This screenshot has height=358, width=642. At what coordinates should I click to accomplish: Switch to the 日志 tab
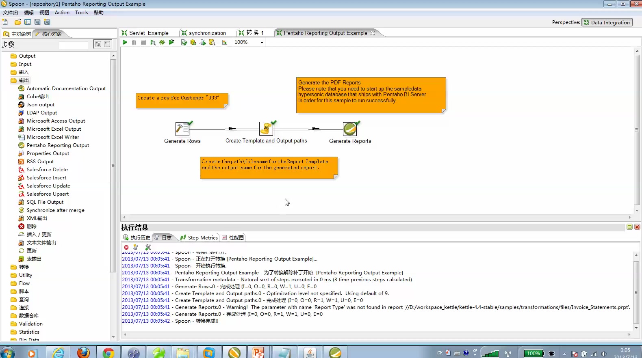pyautogui.click(x=163, y=238)
